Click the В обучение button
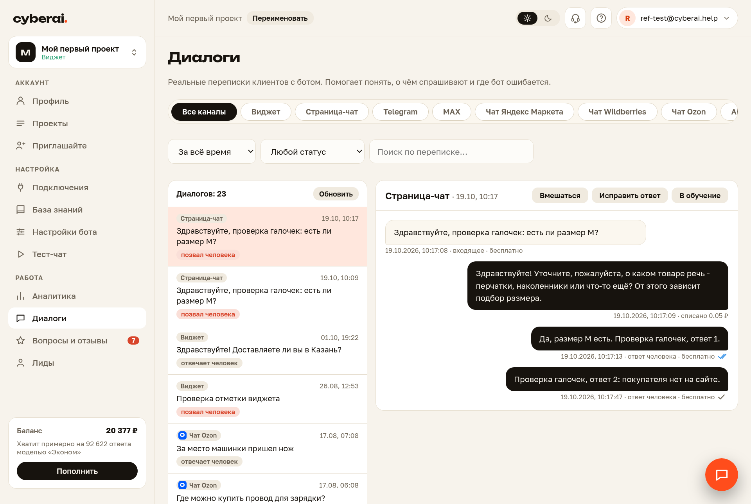 pos(700,196)
